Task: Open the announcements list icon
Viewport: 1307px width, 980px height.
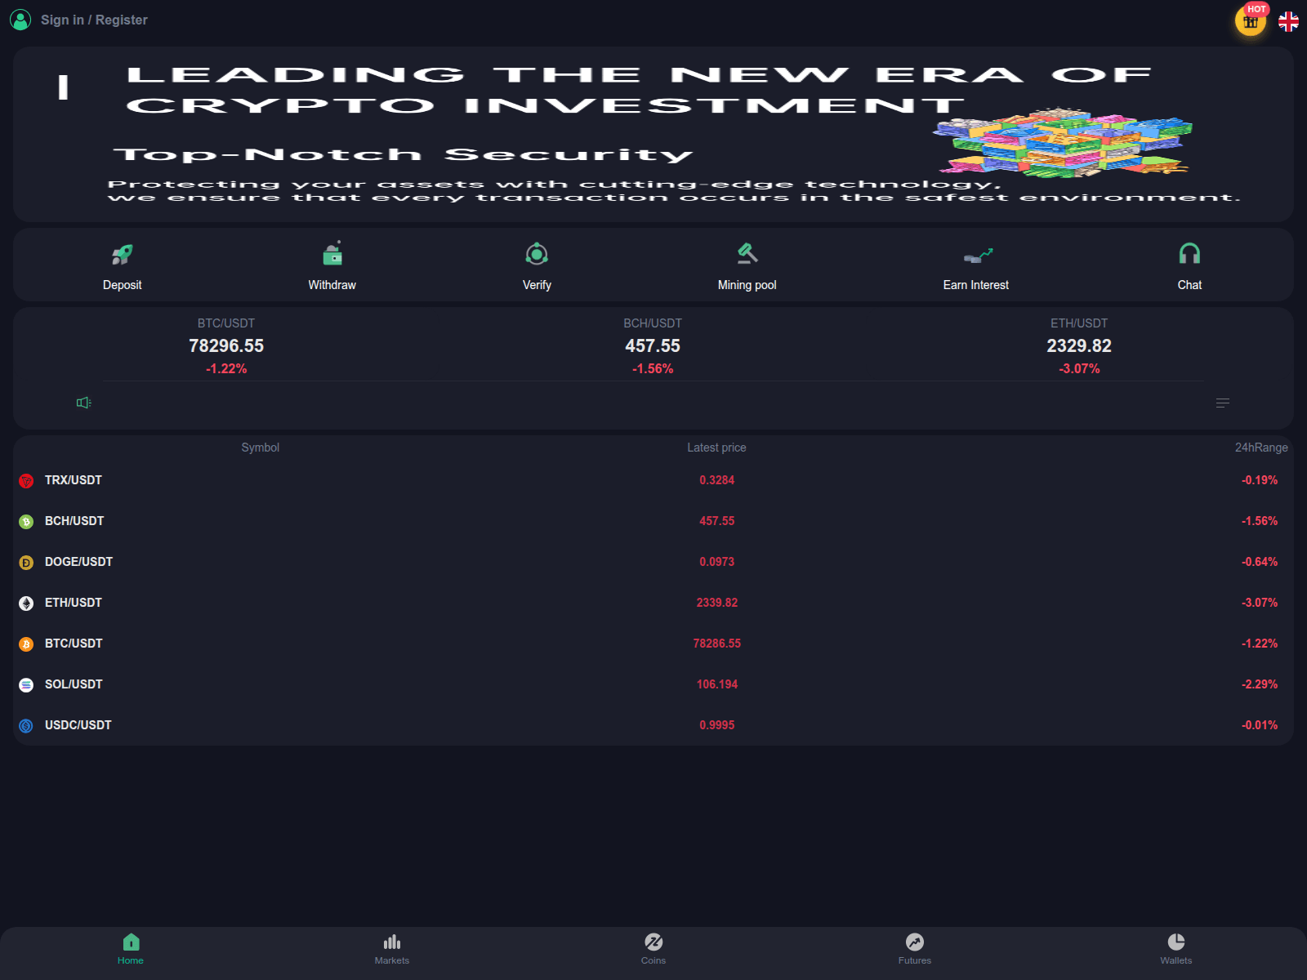Action: click(1223, 403)
